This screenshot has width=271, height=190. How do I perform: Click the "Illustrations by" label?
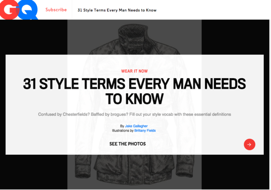pyautogui.click(x=123, y=130)
